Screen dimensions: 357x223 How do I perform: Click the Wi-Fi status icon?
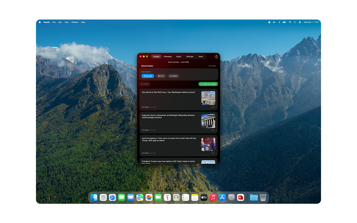pos(290,22)
